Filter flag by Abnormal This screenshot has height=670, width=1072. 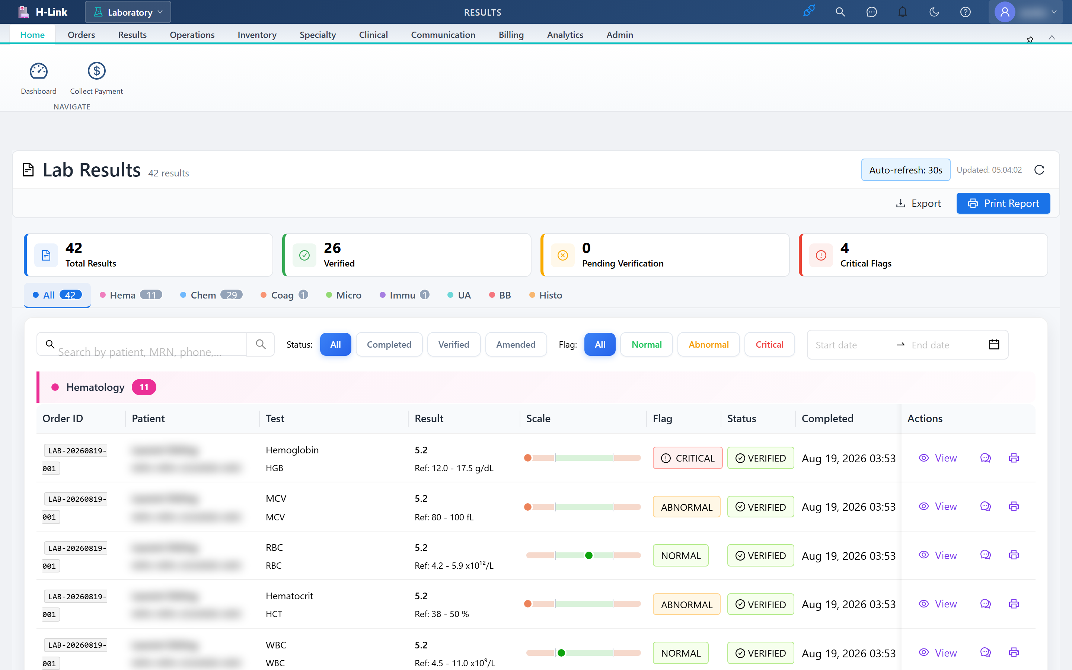pyautogui.click(x=708, y=344)
